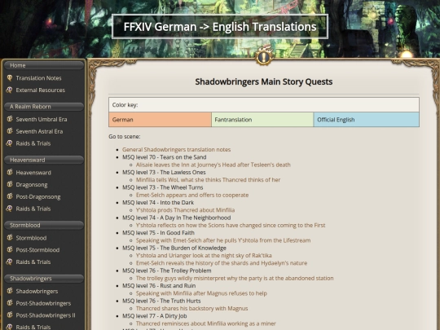Click the MSQ level 76 - The Trolley Problem text
Screen dimensions: 440x330
point(167,271)
